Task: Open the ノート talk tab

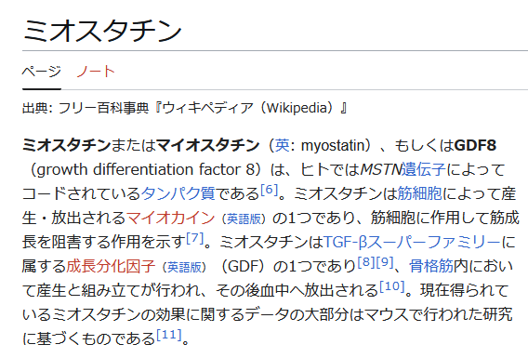Action: coord(96,72)
